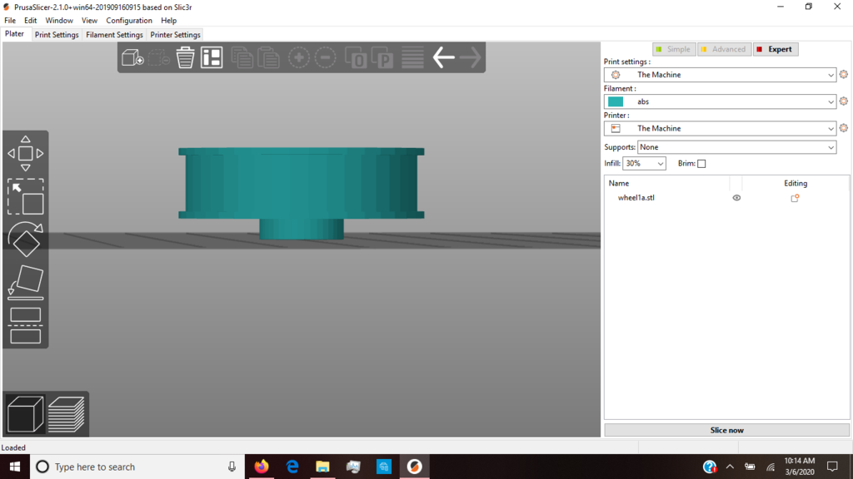The width and height of the screenshot is (853, 479).
Task: Select the Rotate tool in left toolbar
Action: point(25,241)
